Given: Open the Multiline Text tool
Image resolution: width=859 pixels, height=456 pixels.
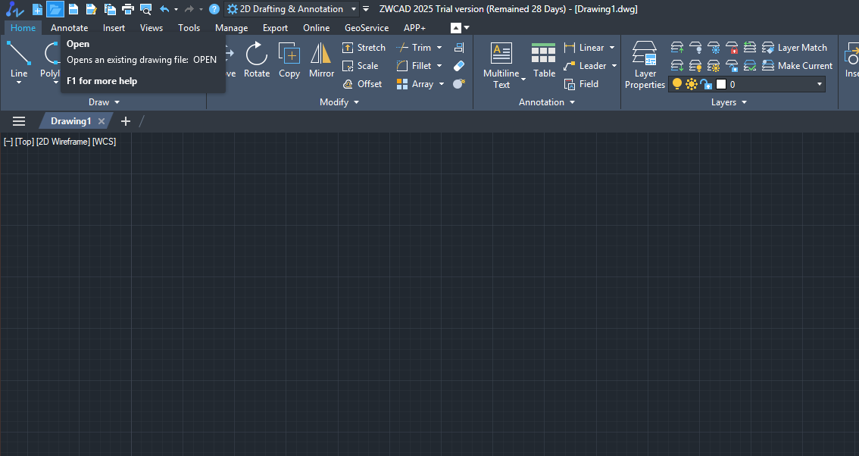Looking at the screenshot, I should pos(501,64).
